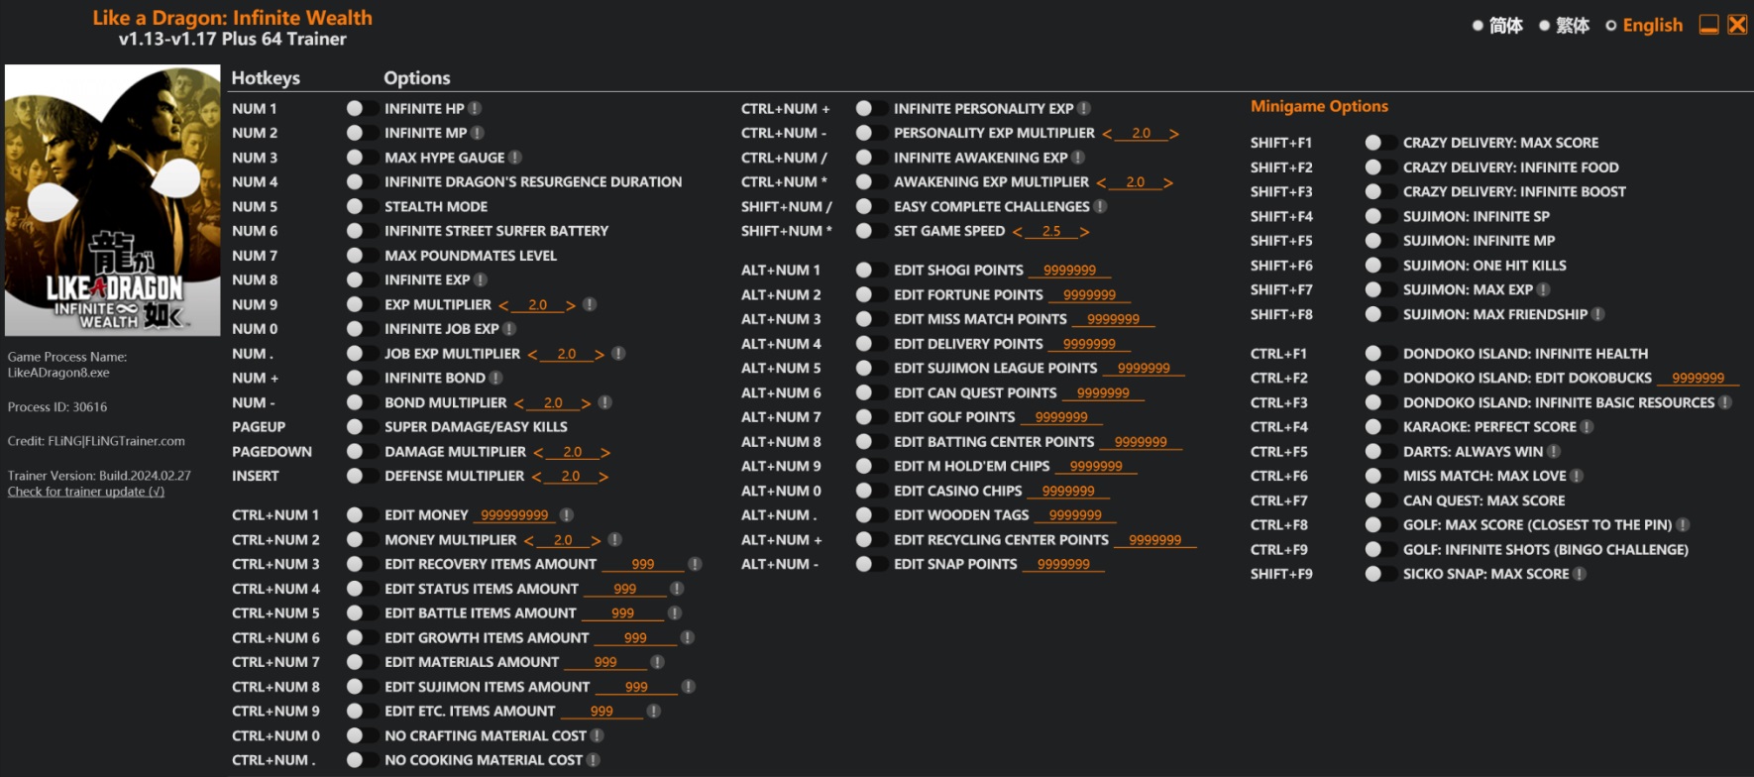Click info icon beside SICKO SNAP: MAX SCORE
Image resolution: width=1754 pixels, height=777 pixels.
(1580, 574)
